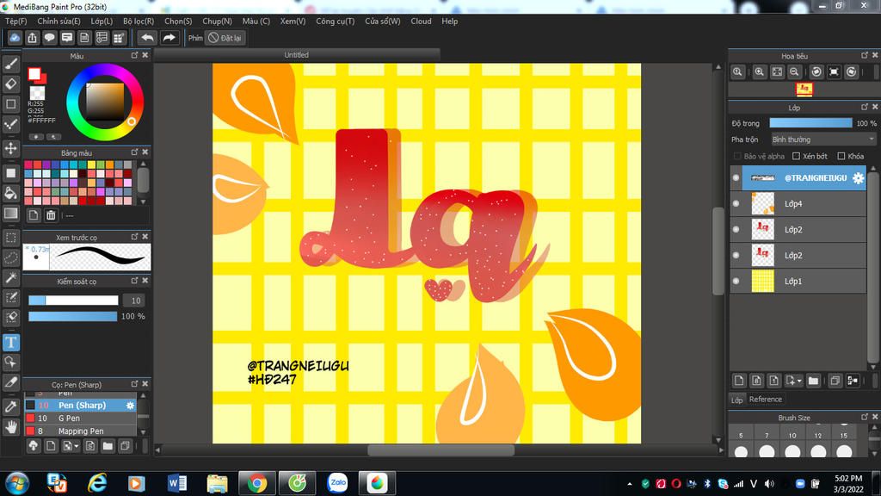Image resolution: width=881 pixels, height=496 pixels.
Task: Select the Mapping Pen brush
Action: pyautogui.click(x=80, y=431)
